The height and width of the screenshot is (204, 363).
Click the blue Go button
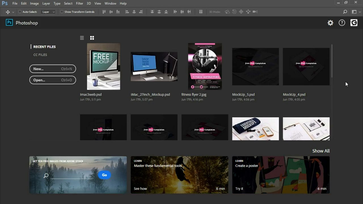tap(104, 175)
